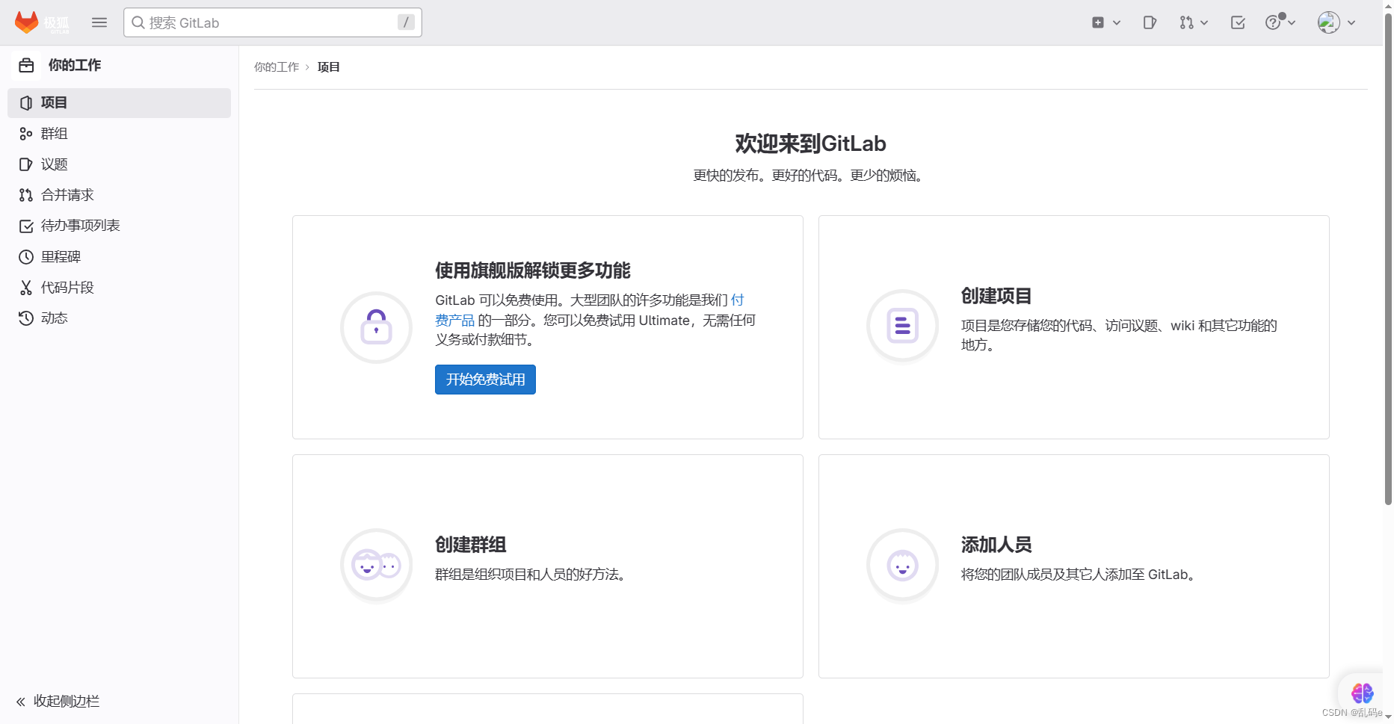
Task: Click 使用旗舰版解锁更多功能 heading
Action: click(533, 270)
